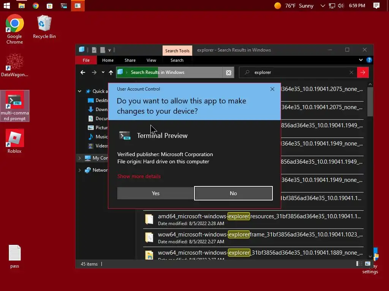Viewport: 389px width, 291px height.
Task: Select the Roblox desktop shortcut
Action: click(15, 141)
